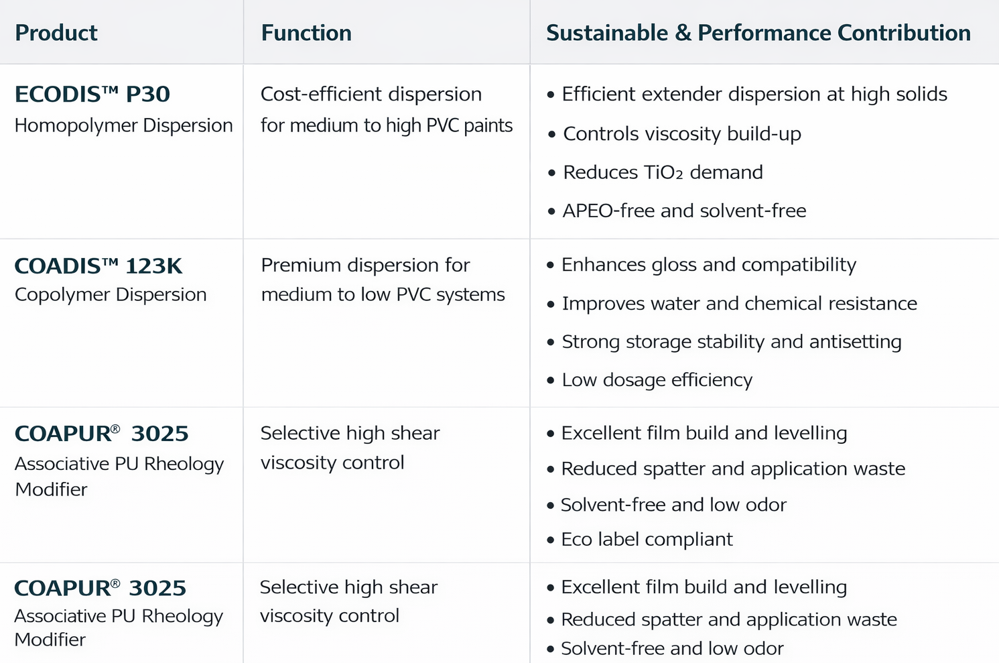Select the Sustainable & Performance Contribution header

point(758,33)
